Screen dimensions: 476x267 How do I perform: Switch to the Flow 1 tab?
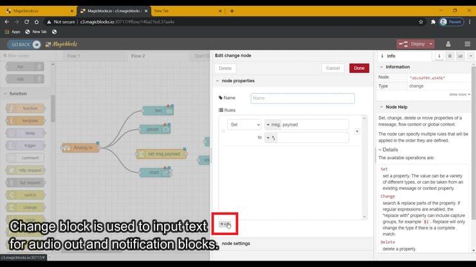point(74,56)
